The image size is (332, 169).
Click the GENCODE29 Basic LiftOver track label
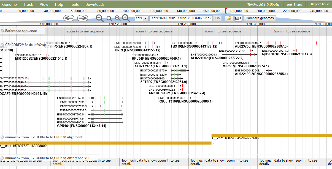coord(26,45)
